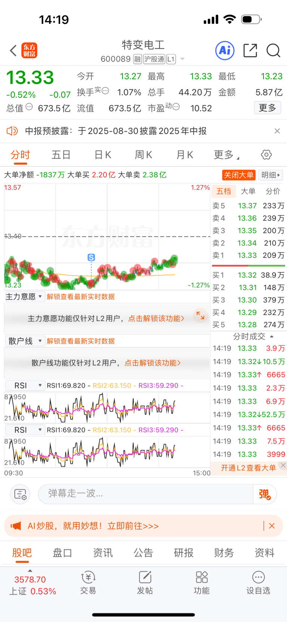Tap the 沪股通 badge
The image size is (287, 622).
tap(154, 59)
